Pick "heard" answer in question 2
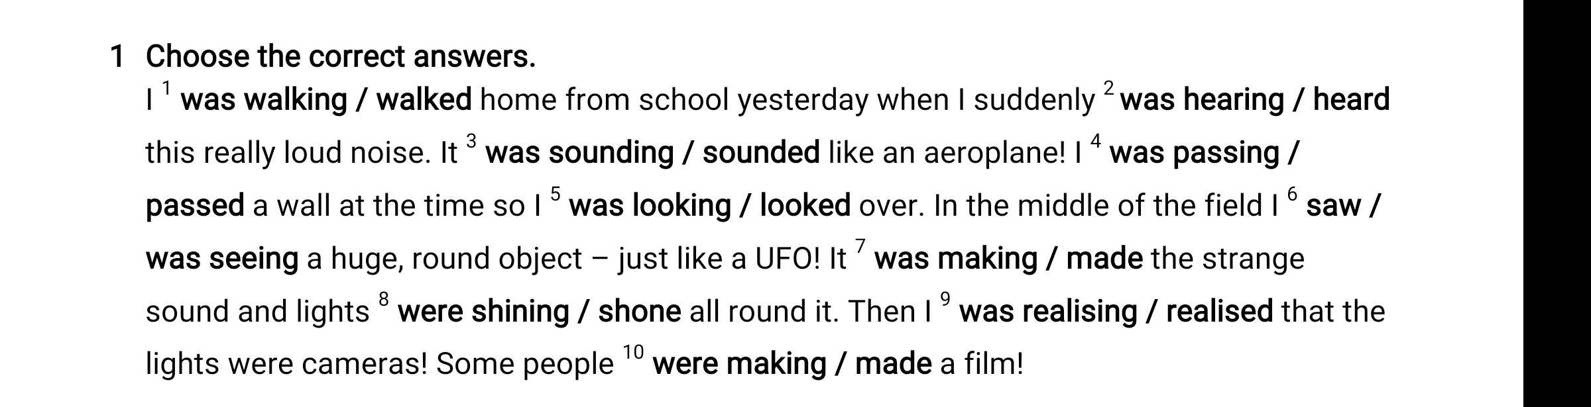 pyautogui.click(x=1351, y=99)
